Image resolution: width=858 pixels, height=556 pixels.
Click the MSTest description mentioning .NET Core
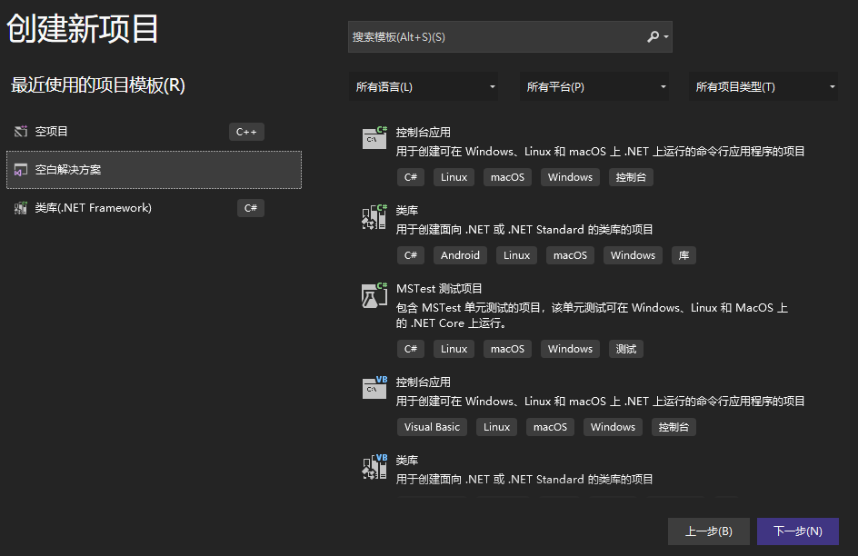click(x=592, y=315)
